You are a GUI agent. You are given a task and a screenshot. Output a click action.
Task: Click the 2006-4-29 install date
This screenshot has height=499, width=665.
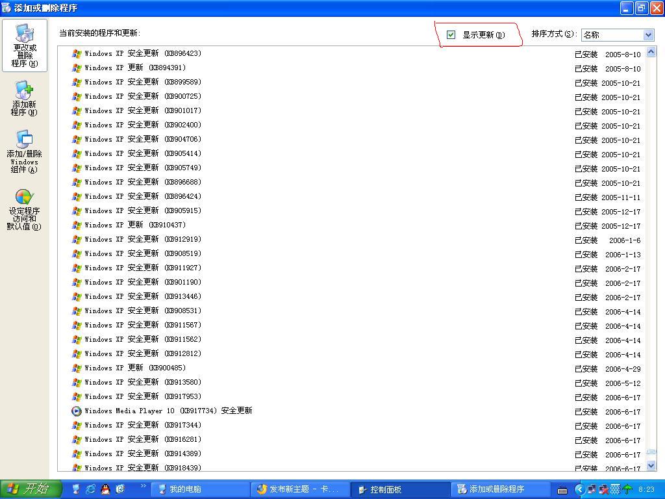click(623, 369)
